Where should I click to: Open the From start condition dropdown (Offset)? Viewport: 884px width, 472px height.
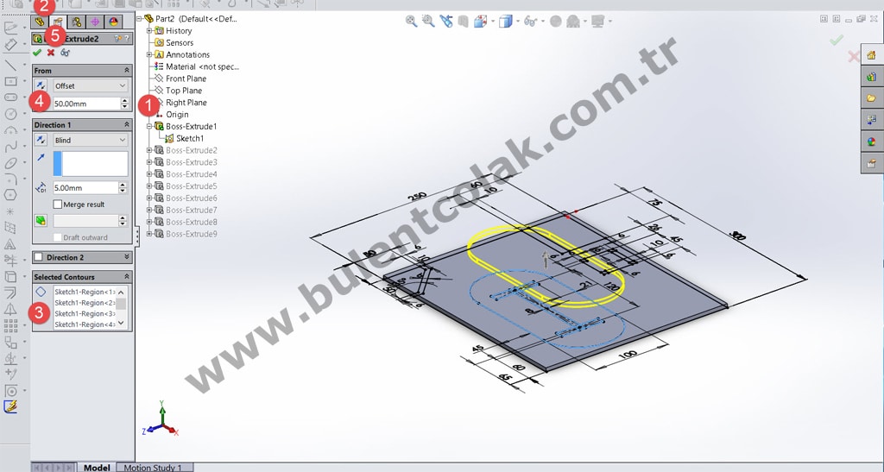90,85
